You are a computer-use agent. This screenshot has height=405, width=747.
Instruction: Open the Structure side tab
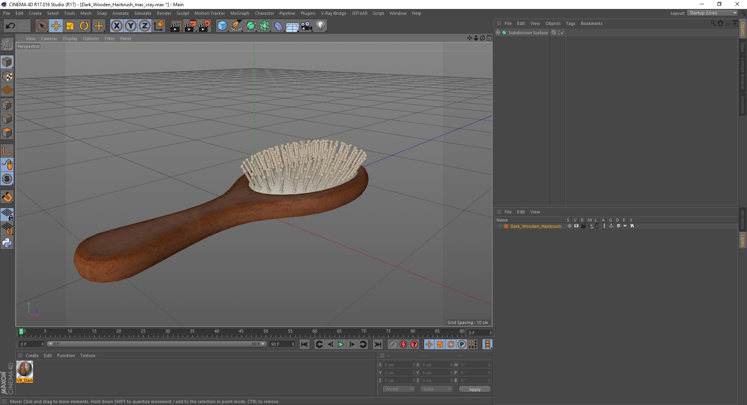tap(743, 104)
